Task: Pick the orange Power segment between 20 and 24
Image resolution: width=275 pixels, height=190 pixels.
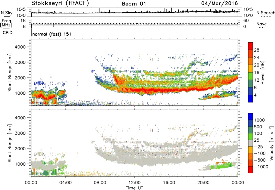Action: click(x=251, y=61)
